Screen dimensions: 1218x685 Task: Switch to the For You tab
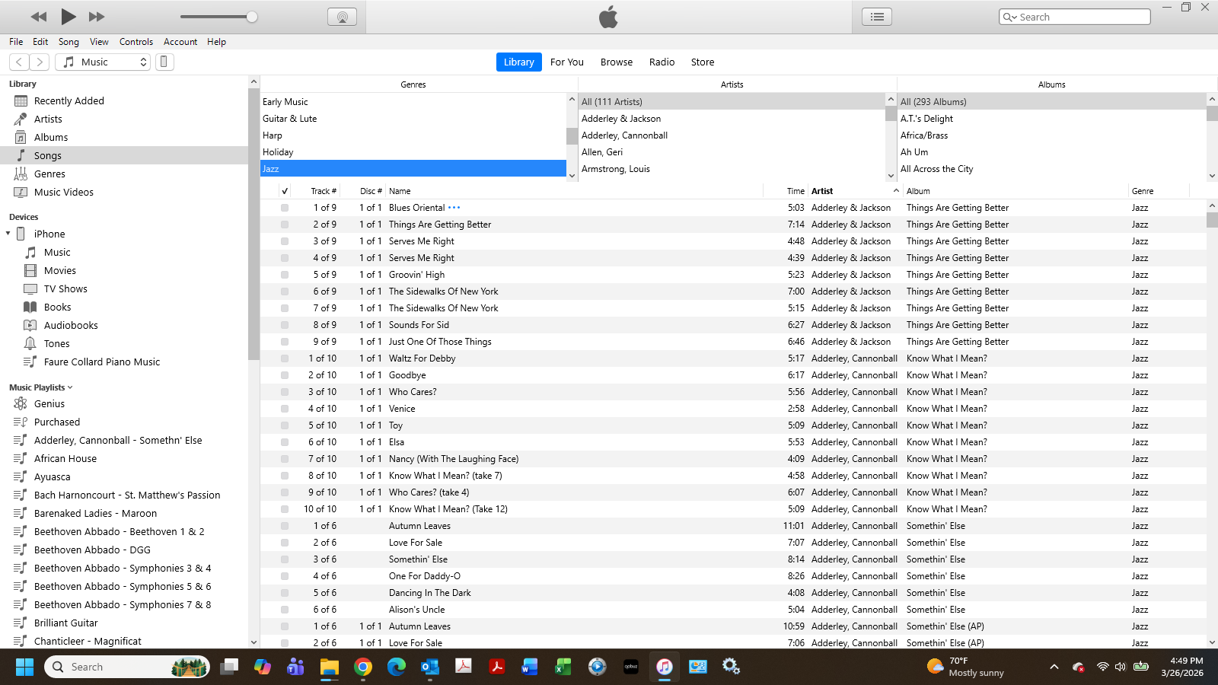tap(566, 62)
